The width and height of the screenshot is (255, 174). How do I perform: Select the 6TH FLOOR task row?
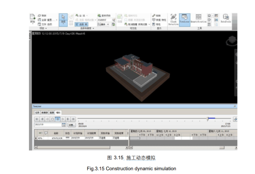[x=57, y=138]
